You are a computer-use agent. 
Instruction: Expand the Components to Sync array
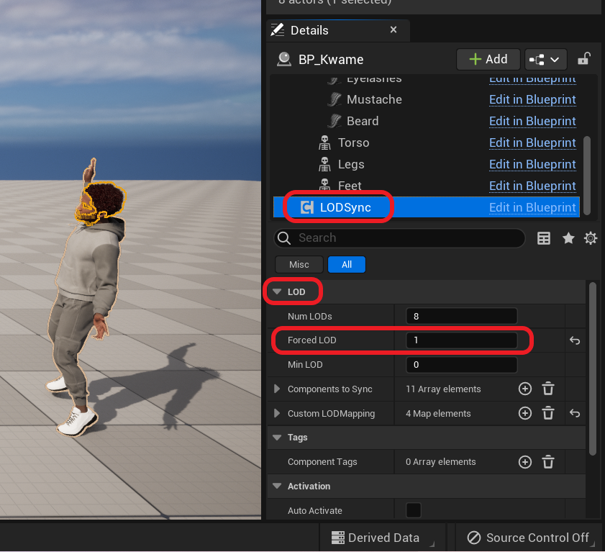pos(277,389)
